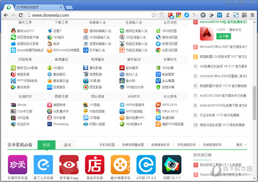Image resolution: width=258 pixels, height=182 pixels.
Task: Open 腾讯qq2015 penguin icon
Action: tap(13, 31)
